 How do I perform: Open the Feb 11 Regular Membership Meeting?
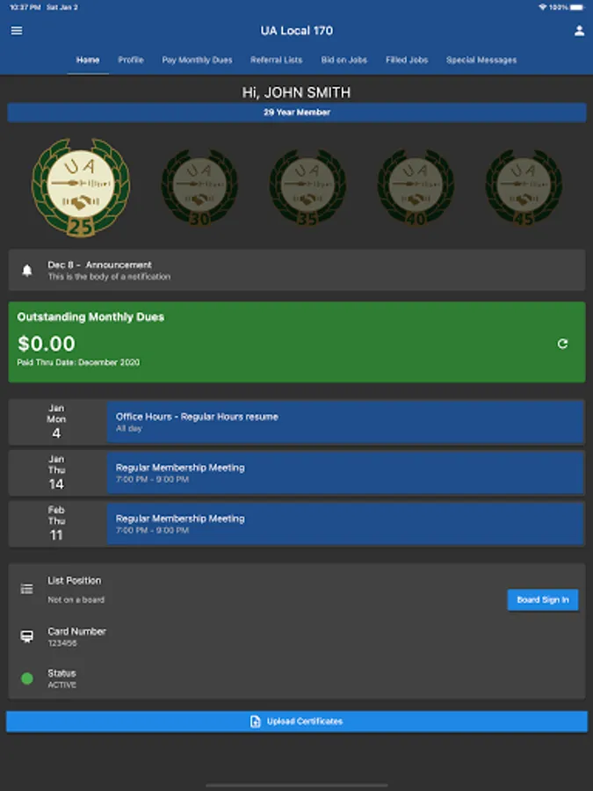coord(345,524)
